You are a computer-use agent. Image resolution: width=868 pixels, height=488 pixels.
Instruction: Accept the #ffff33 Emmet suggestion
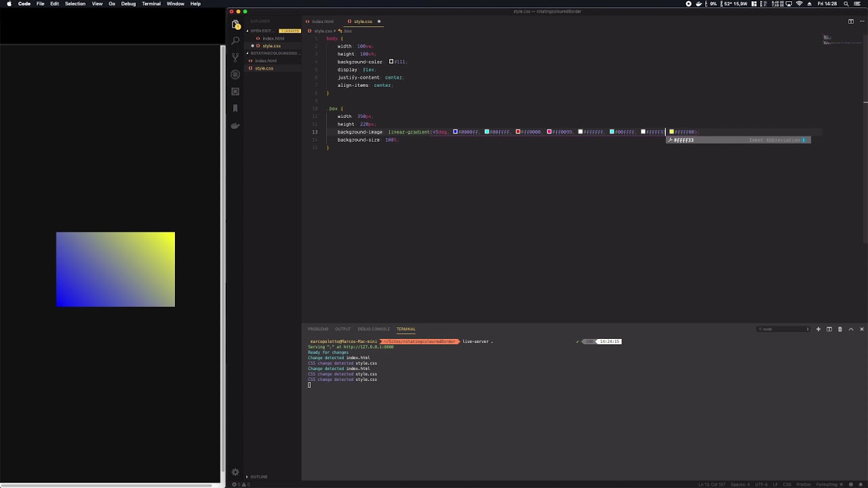click(x=738, y=140)
